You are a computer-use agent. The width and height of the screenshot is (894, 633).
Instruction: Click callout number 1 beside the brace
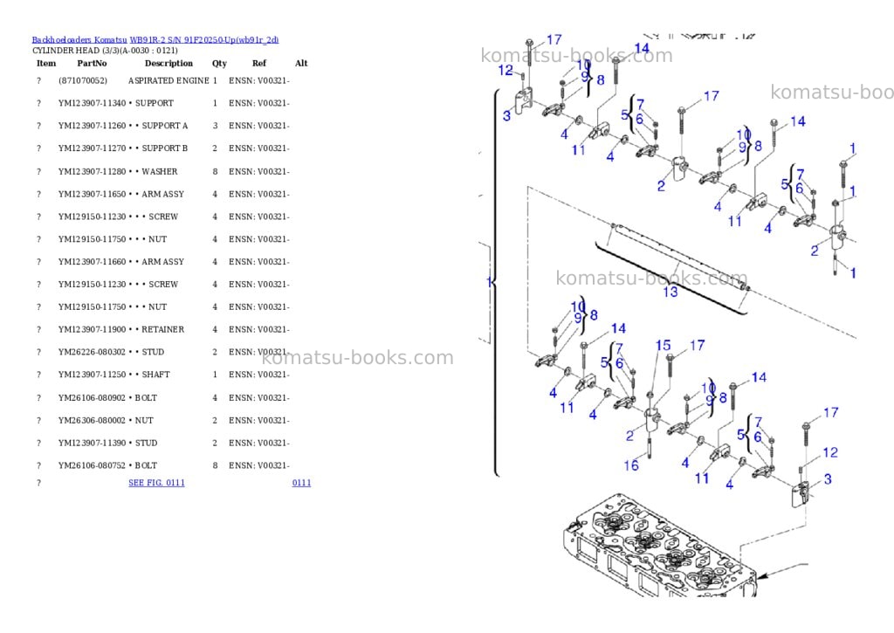(489, 282)
